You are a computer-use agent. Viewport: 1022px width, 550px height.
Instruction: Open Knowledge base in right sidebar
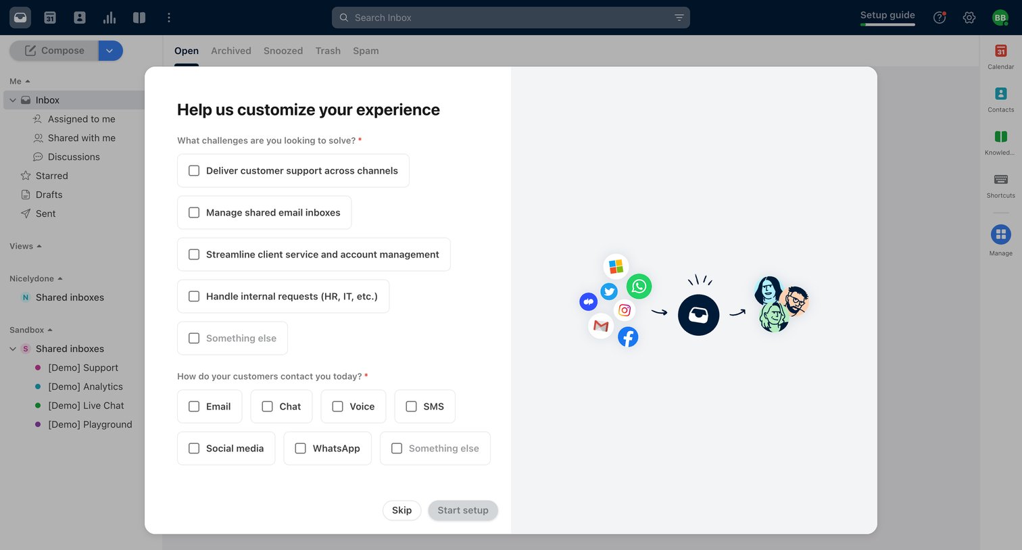[1001, 142]
